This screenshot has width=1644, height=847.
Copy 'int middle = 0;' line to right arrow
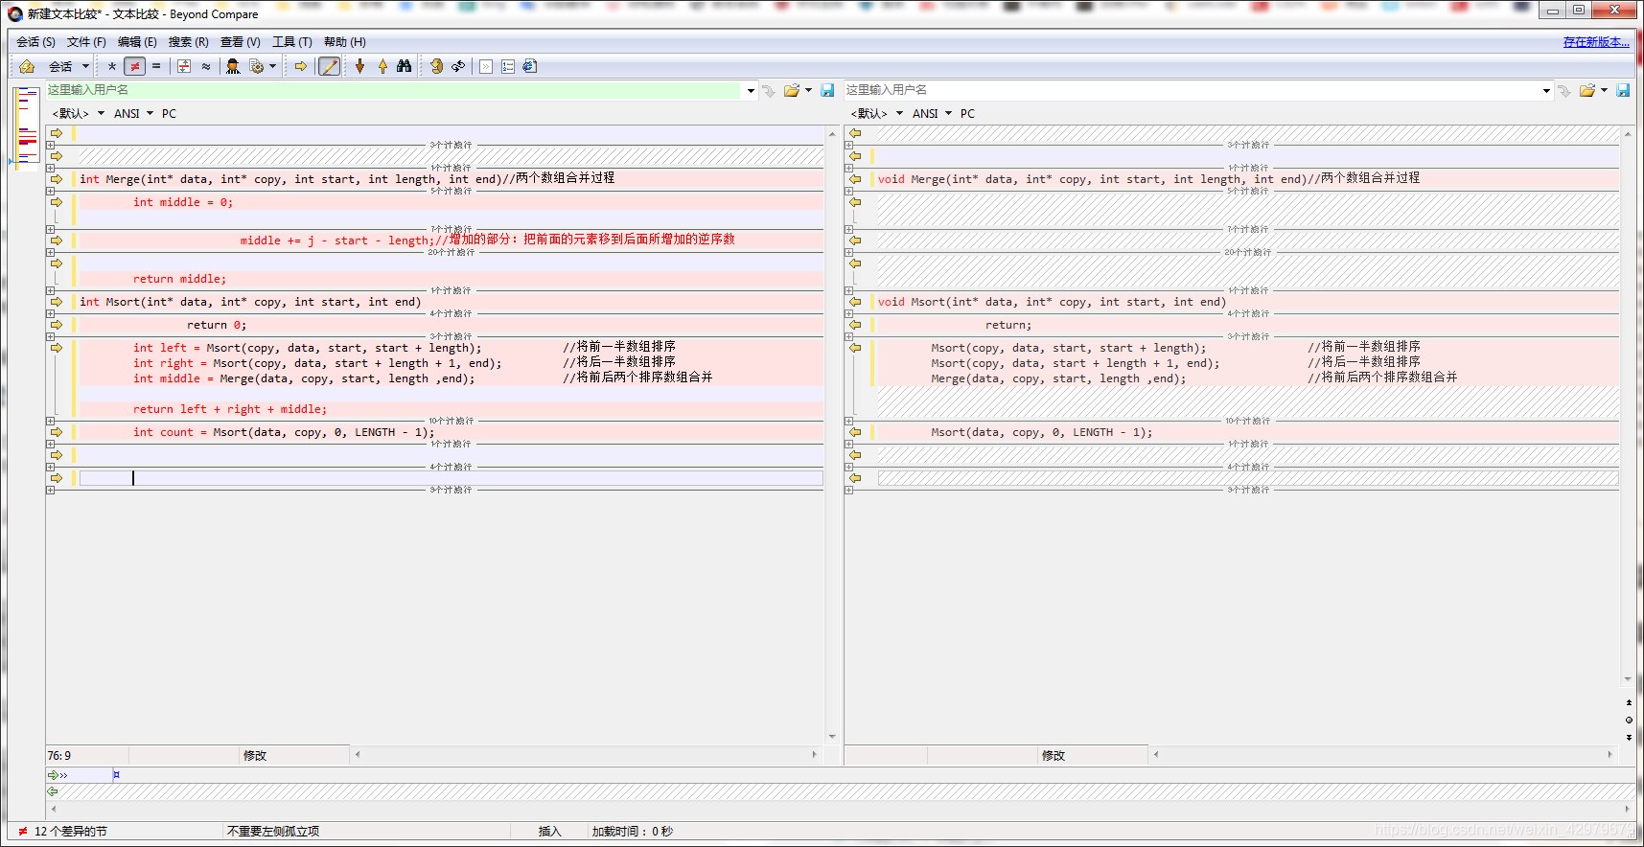click(x=57, y=202)
